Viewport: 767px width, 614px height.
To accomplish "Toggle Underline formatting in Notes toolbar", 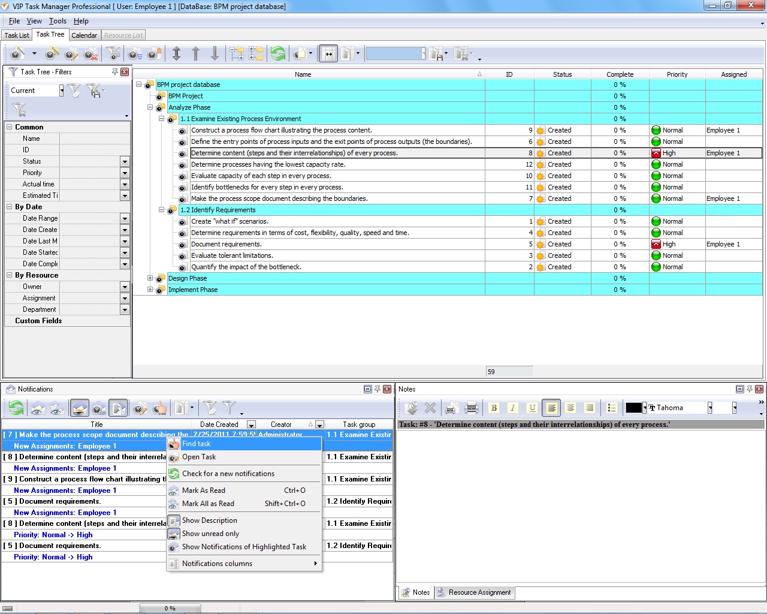I will tap(532, 408).
